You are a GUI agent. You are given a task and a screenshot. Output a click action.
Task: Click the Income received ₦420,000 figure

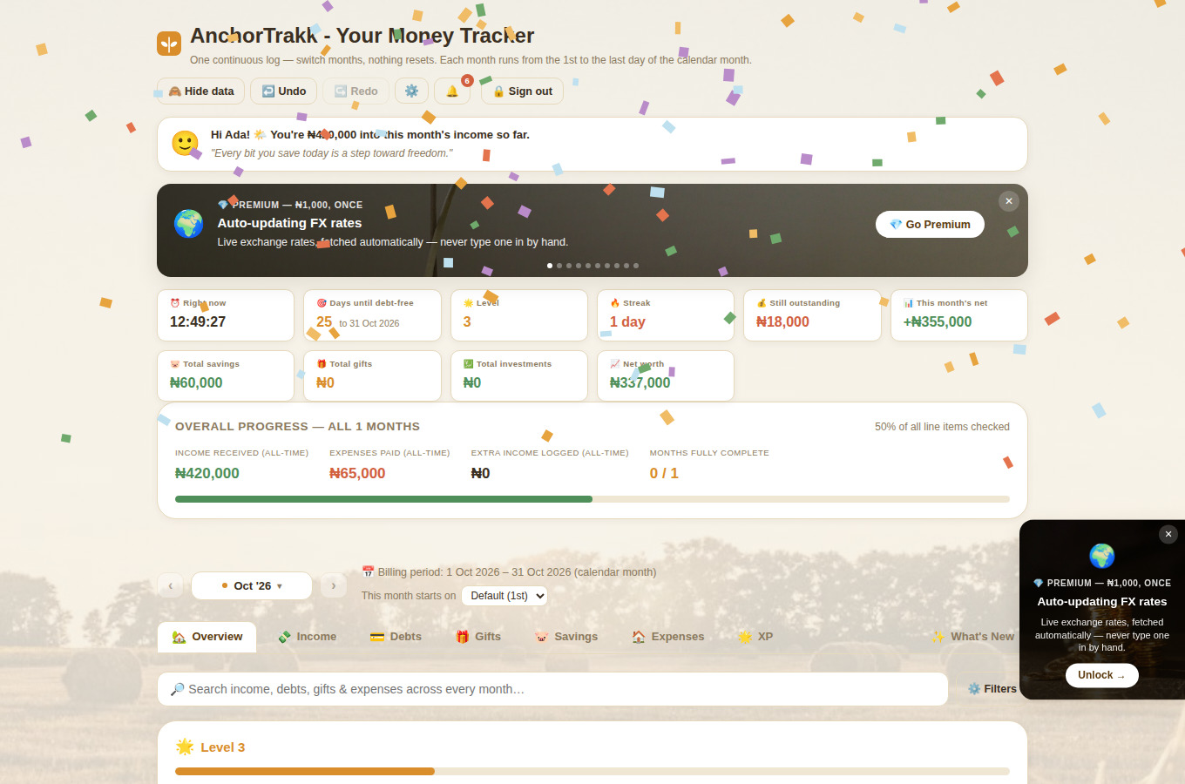207,473
